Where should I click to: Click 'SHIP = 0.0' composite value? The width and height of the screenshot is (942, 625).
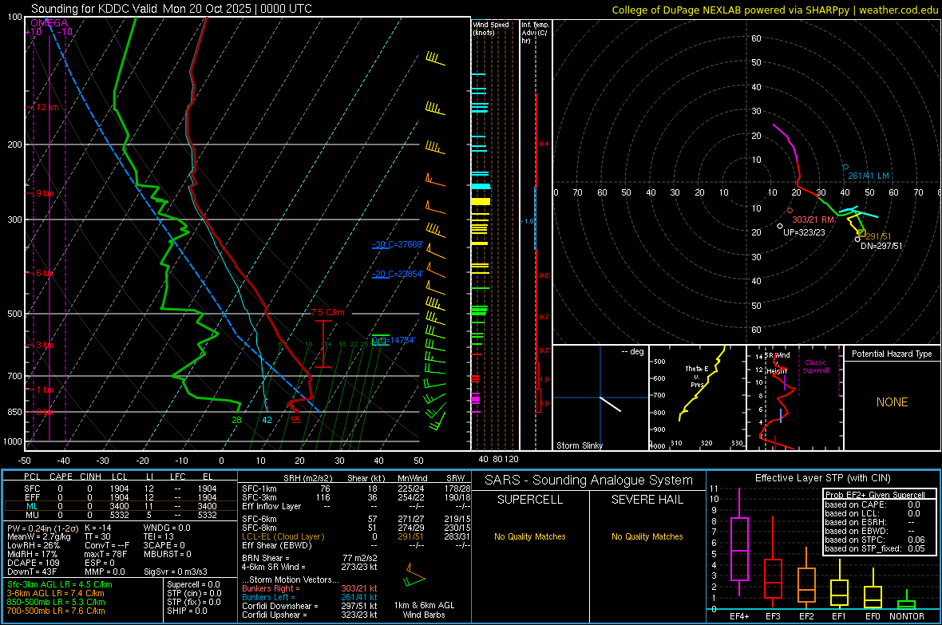click(x=187, y=611)
